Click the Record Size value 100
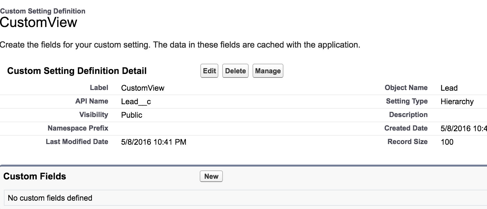Image resolution: width=487 pixels, height=209 pixels. (x=447, y=142)
